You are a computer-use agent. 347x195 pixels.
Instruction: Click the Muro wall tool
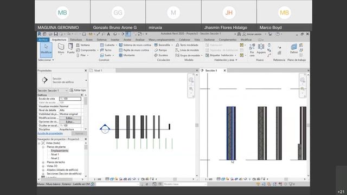[x=61, y=49]
